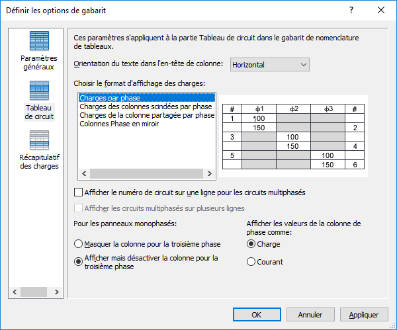Click the OK button
Viewport: 397px width, 330px height.
pos(257,315)
